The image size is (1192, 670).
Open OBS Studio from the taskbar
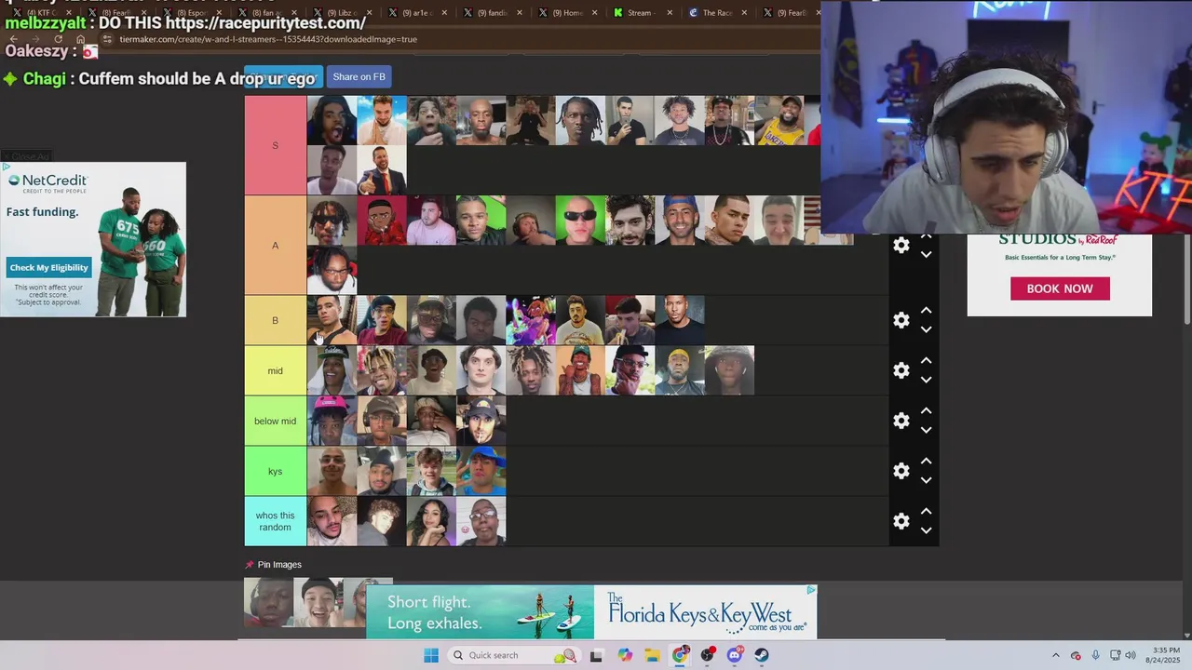[x=708, y=655]
